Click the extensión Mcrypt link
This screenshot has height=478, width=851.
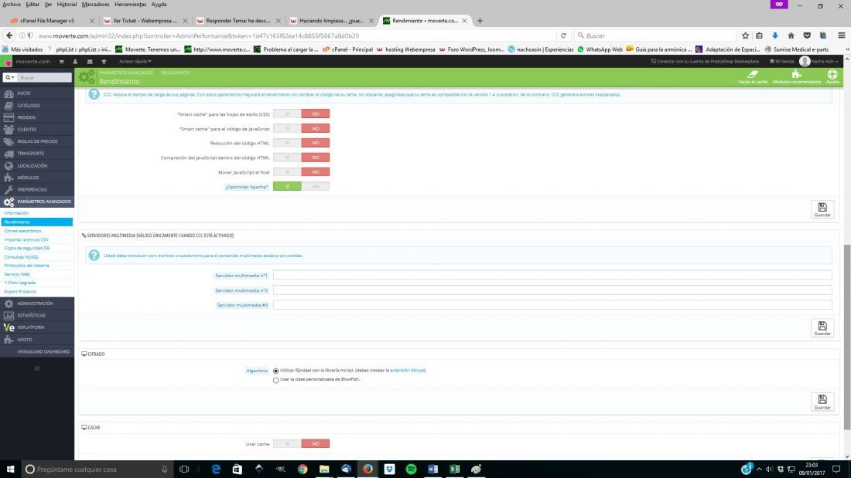pos(408,371)
